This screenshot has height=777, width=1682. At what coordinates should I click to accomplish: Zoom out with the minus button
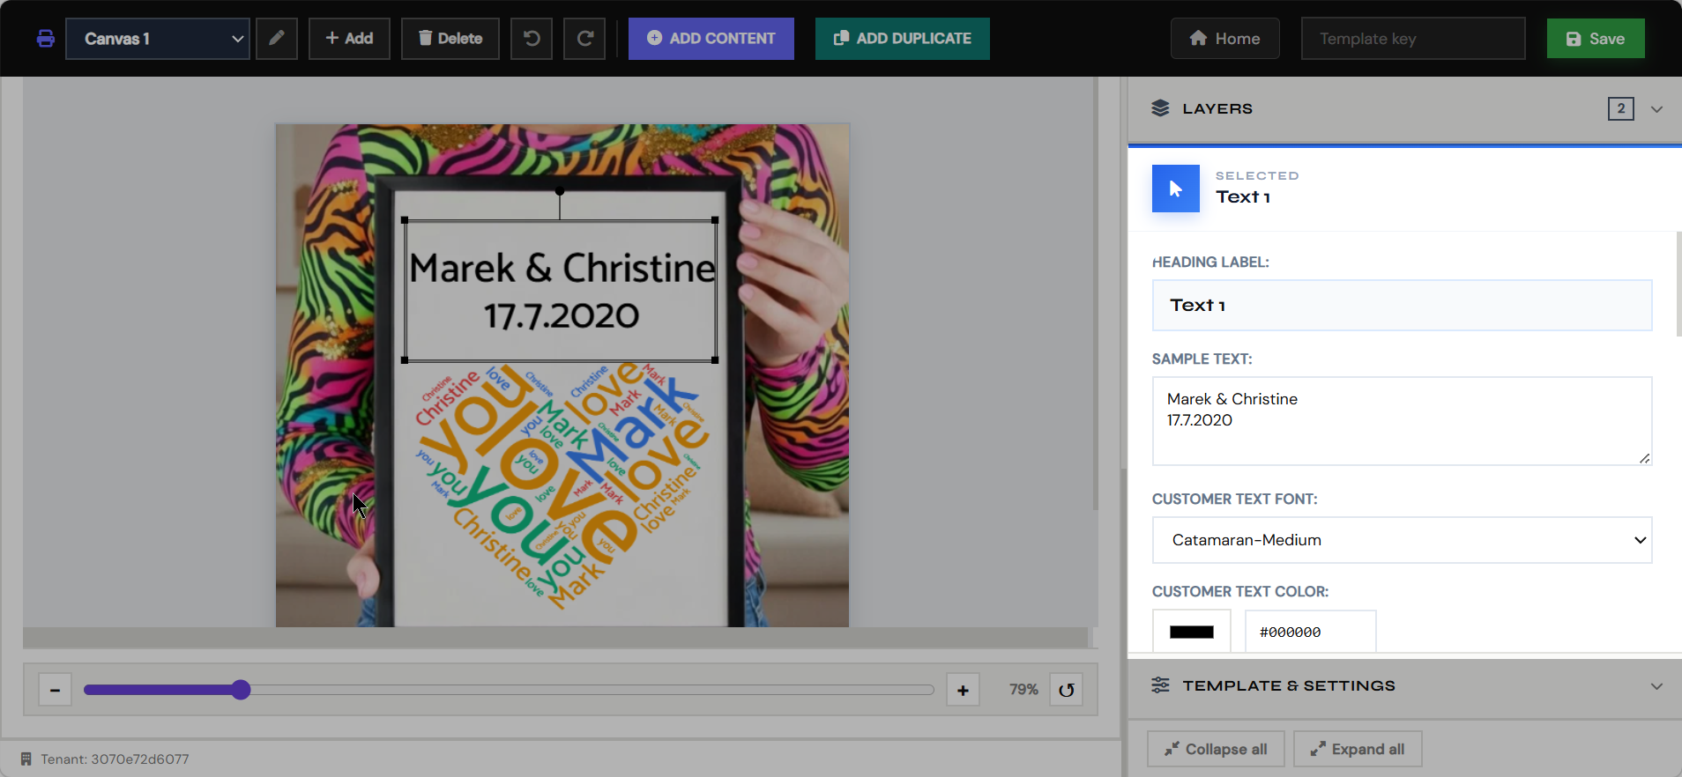[x=55, y=690]
